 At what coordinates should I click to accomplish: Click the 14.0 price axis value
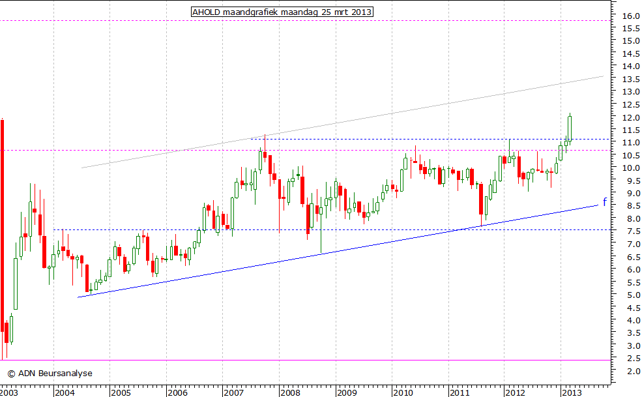click(x=631, y=66)
